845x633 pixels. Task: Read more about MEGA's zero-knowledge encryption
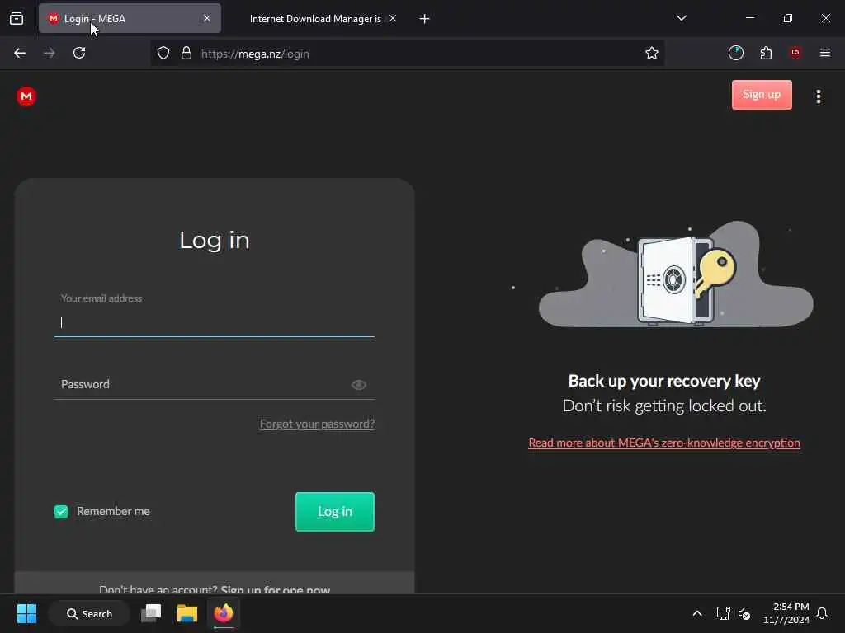(664, 443)
